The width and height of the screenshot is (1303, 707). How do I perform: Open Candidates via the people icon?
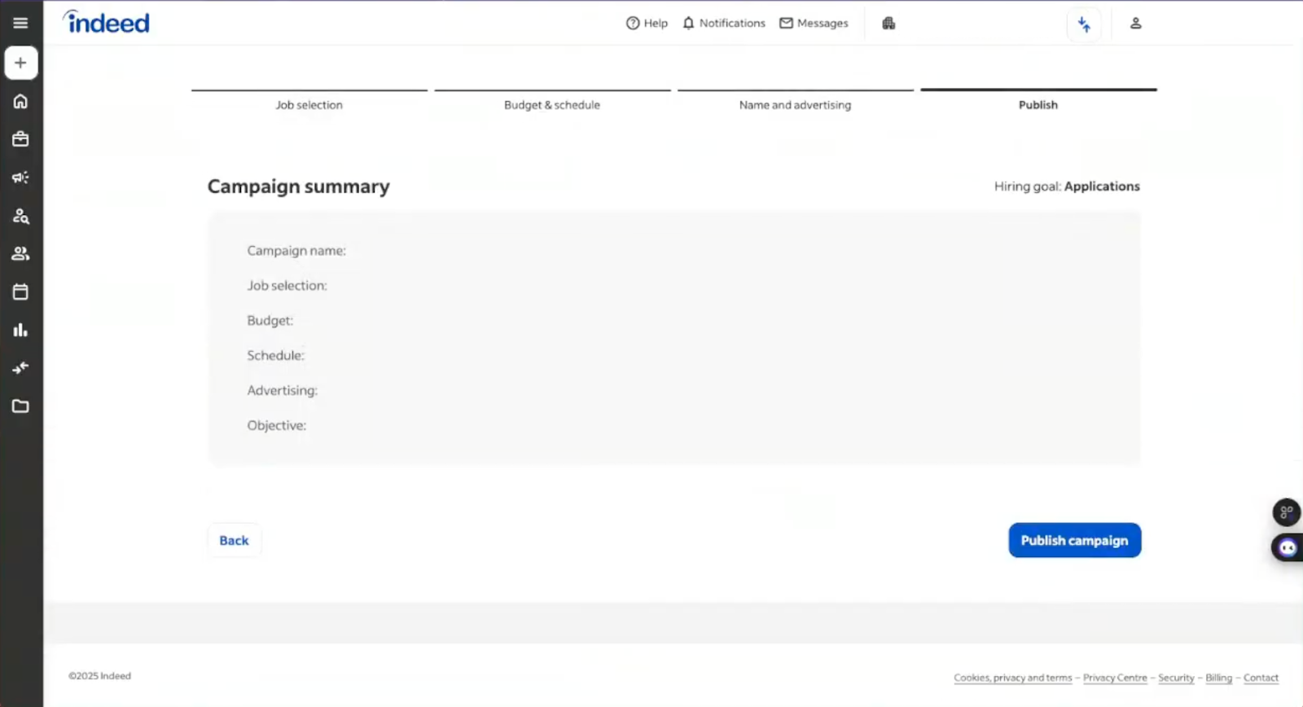(x=20, y=253)
